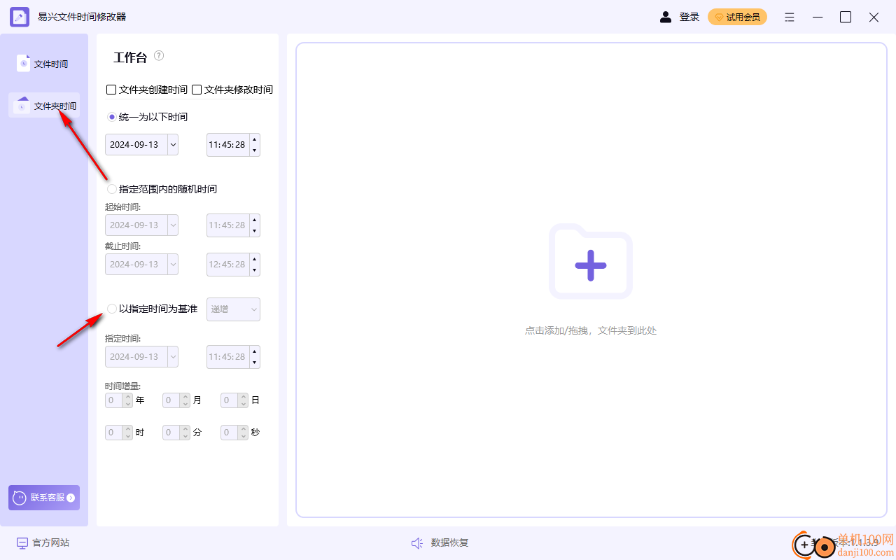Click 点击添加/拖拽，文件夹到此处 text
Screen dimensions: 896x560
tap(591, 330)
